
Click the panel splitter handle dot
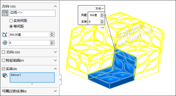click(60, 80)
